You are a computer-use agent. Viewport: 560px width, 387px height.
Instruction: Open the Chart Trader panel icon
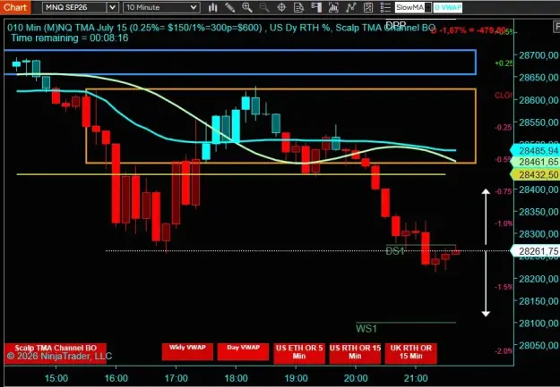316,7
